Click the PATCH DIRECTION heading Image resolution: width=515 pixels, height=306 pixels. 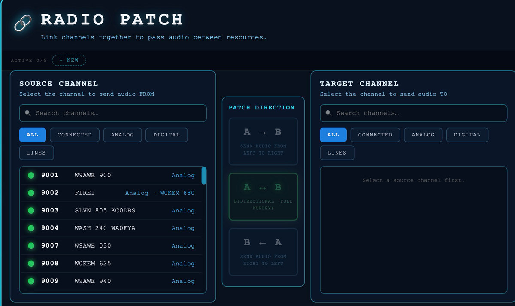[262, 108]
